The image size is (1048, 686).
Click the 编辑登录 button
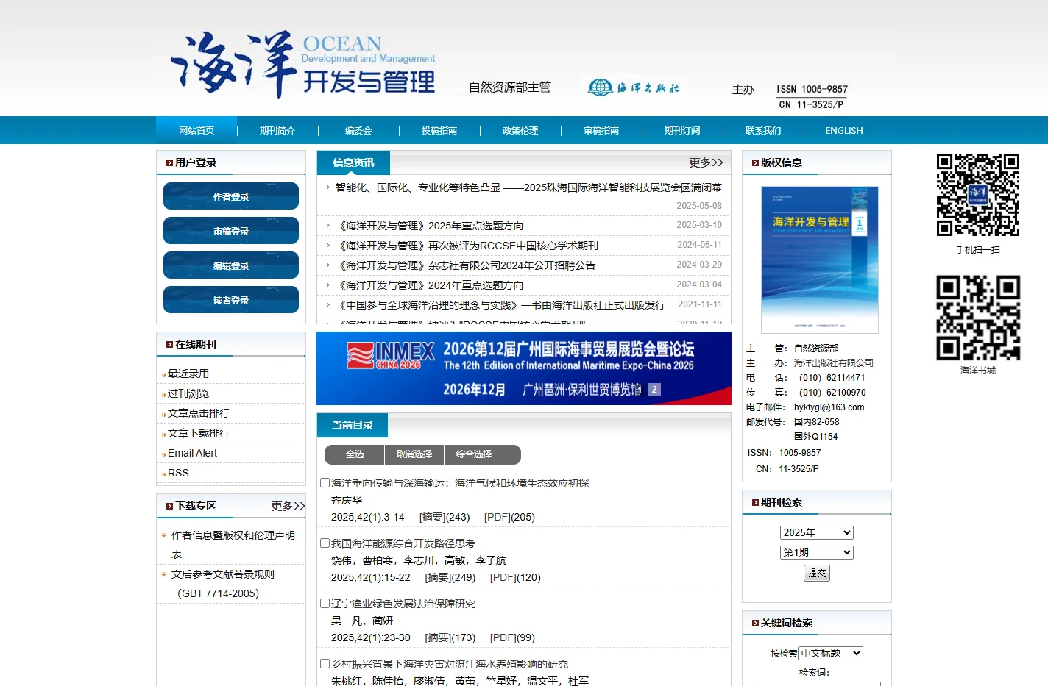231,265
